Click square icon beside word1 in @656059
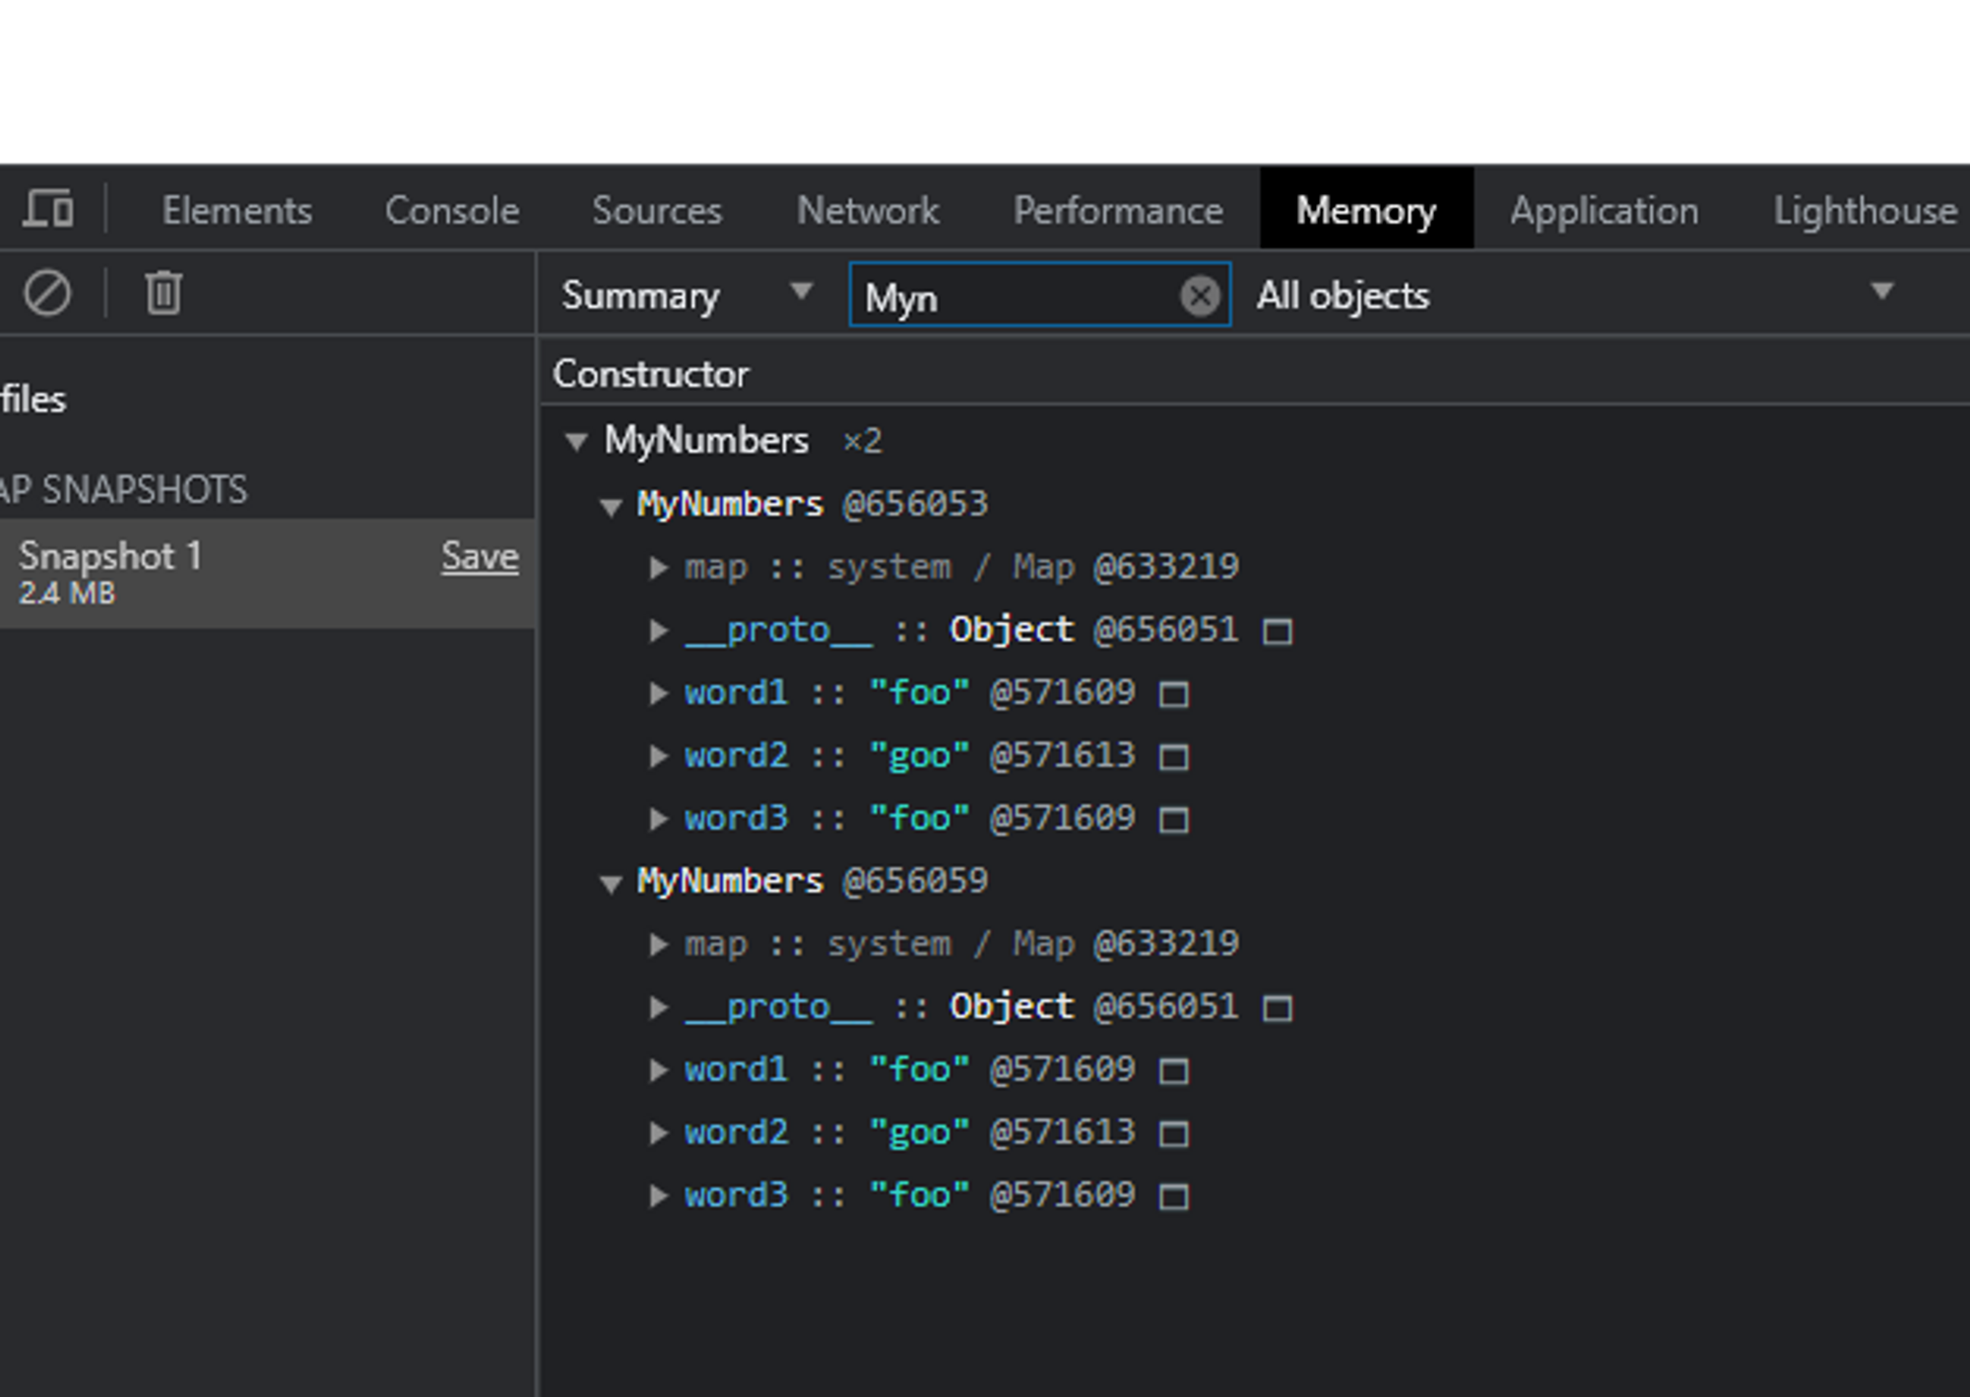Image resolution: width=1970 pixels, height=1397 pixels. pos(1173,1071)
